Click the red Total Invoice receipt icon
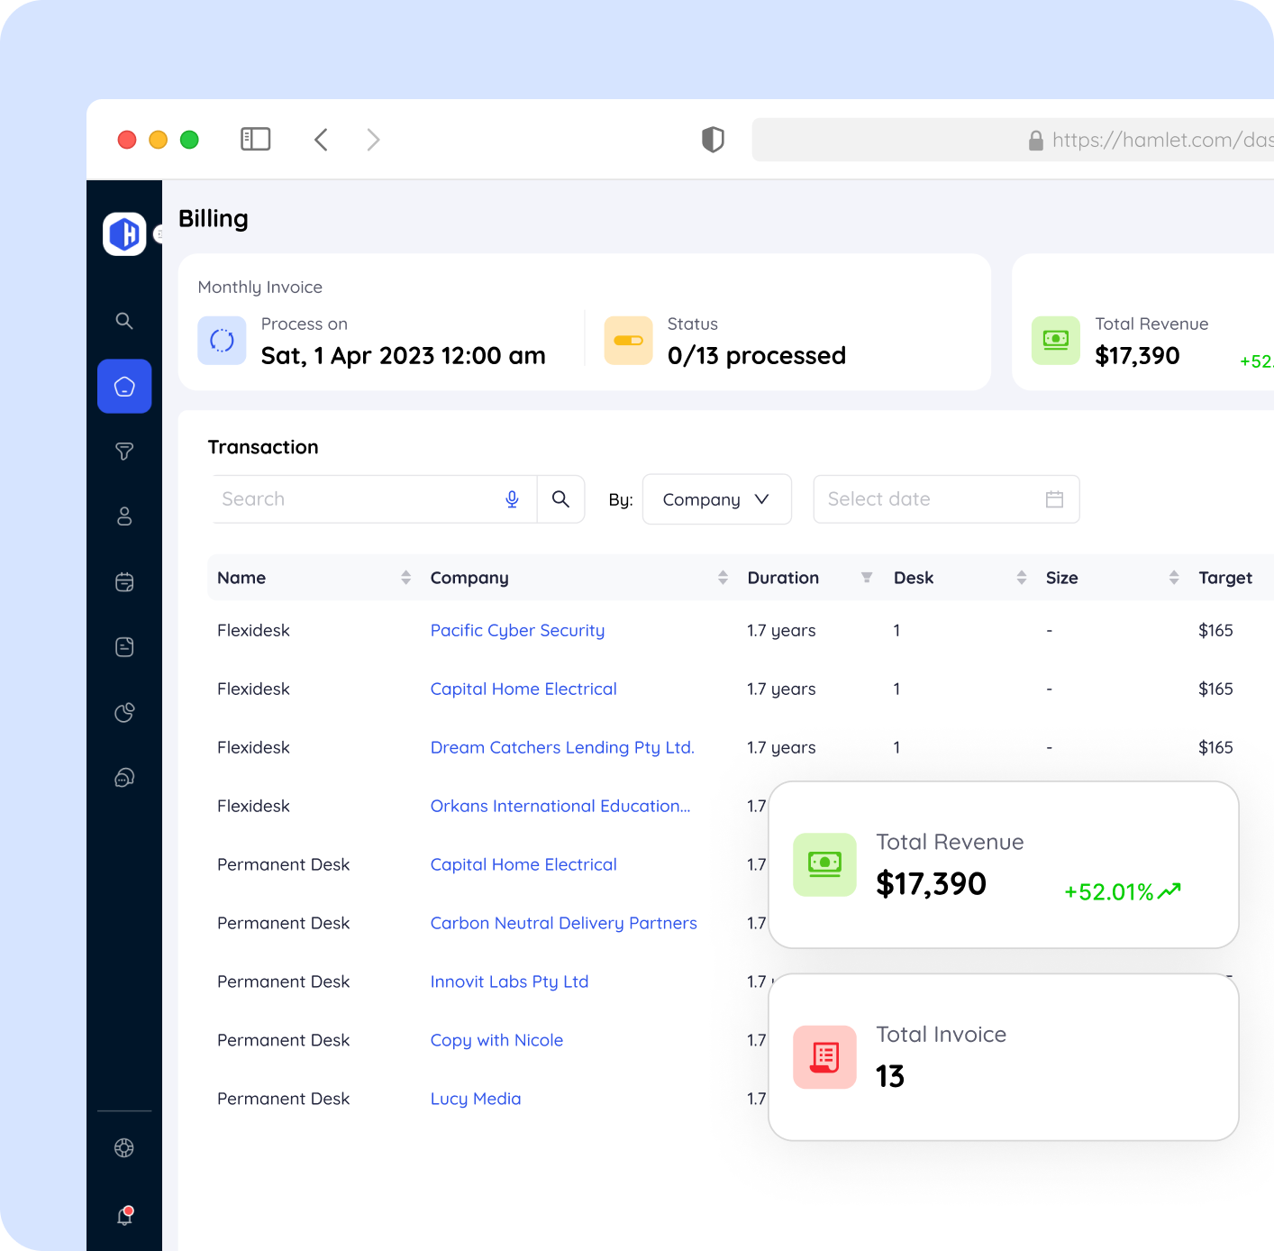 click(824, 1057)
